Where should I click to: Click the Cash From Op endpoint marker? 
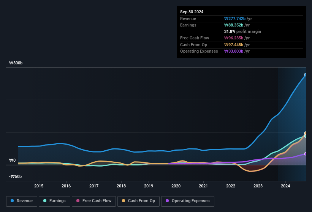click(306, 133)
